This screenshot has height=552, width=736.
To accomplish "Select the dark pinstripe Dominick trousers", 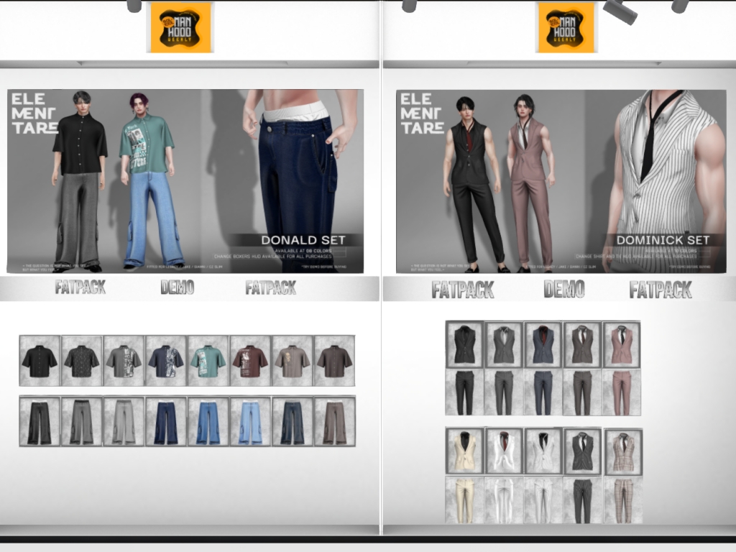I will click(582, 500).
